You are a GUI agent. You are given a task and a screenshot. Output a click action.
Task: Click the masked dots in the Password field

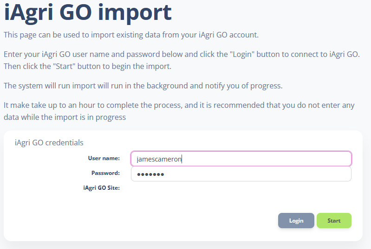[x=150, y=174]
